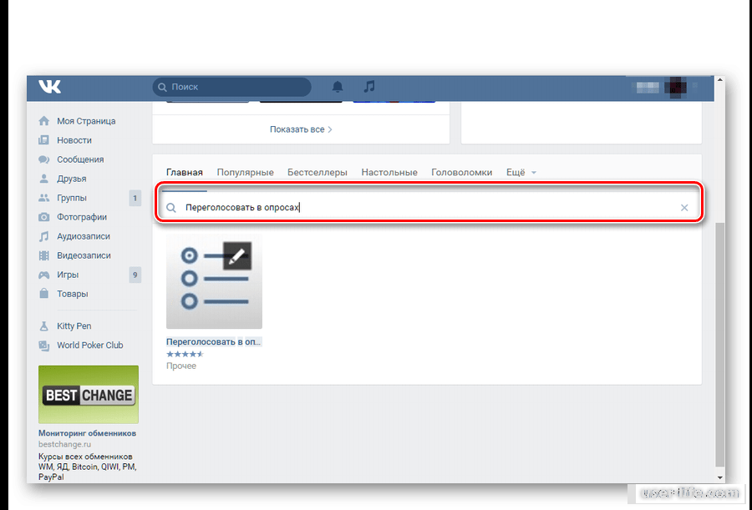The width and height of the screenshot is (752, 510).
Task: Switch to the Бестселлеры tab
Action: point(318,172)
